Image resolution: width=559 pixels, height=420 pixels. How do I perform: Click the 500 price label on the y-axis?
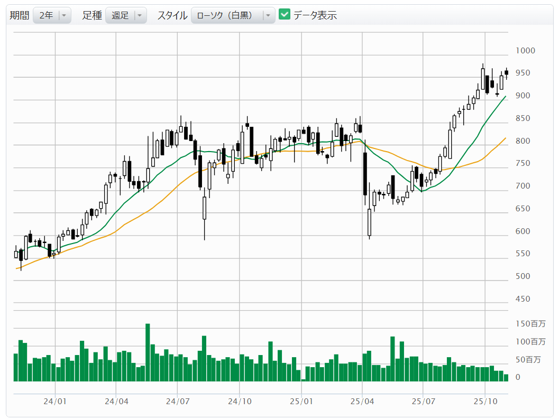[x=523, y=276]
